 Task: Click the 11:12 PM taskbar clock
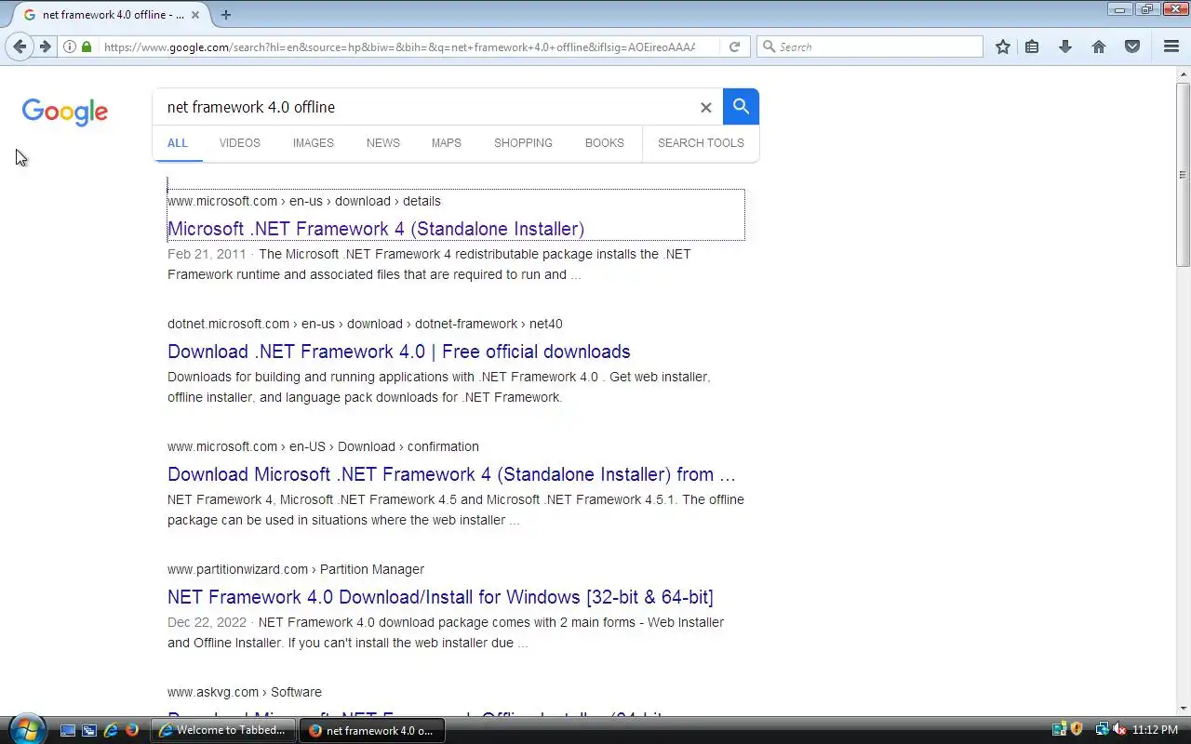1156,730
